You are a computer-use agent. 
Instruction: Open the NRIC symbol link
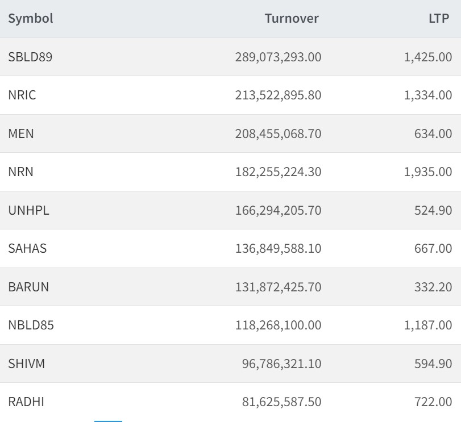coord(22,95)
